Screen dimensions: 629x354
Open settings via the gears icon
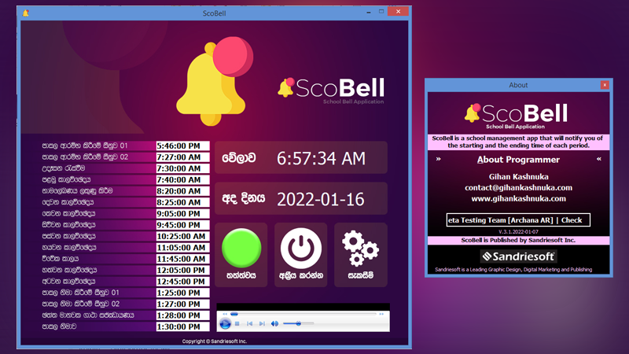(360, 248)
